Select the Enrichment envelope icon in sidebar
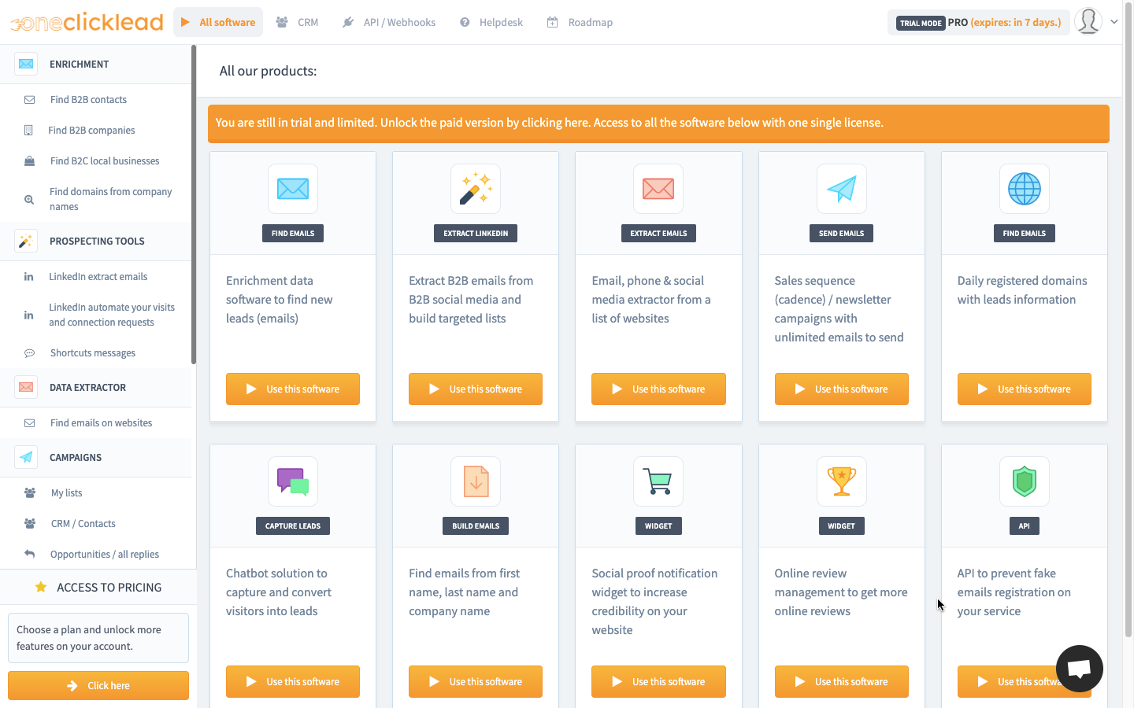The image size is (1134, 708). coord(25,63)
